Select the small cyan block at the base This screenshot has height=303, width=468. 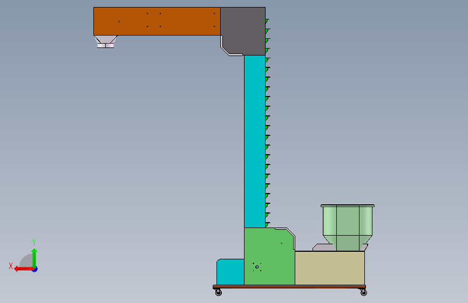(x=230, y=272)
